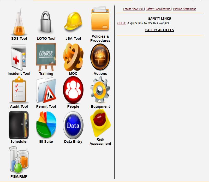Image resolution: width=209 pixels, height=182 pixels.
Task: Click the BI Suite text label
Action: coord(46,141)
